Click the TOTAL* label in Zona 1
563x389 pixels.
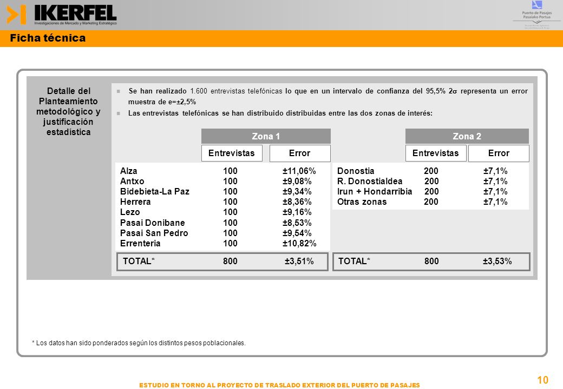(x=139, y=261)
